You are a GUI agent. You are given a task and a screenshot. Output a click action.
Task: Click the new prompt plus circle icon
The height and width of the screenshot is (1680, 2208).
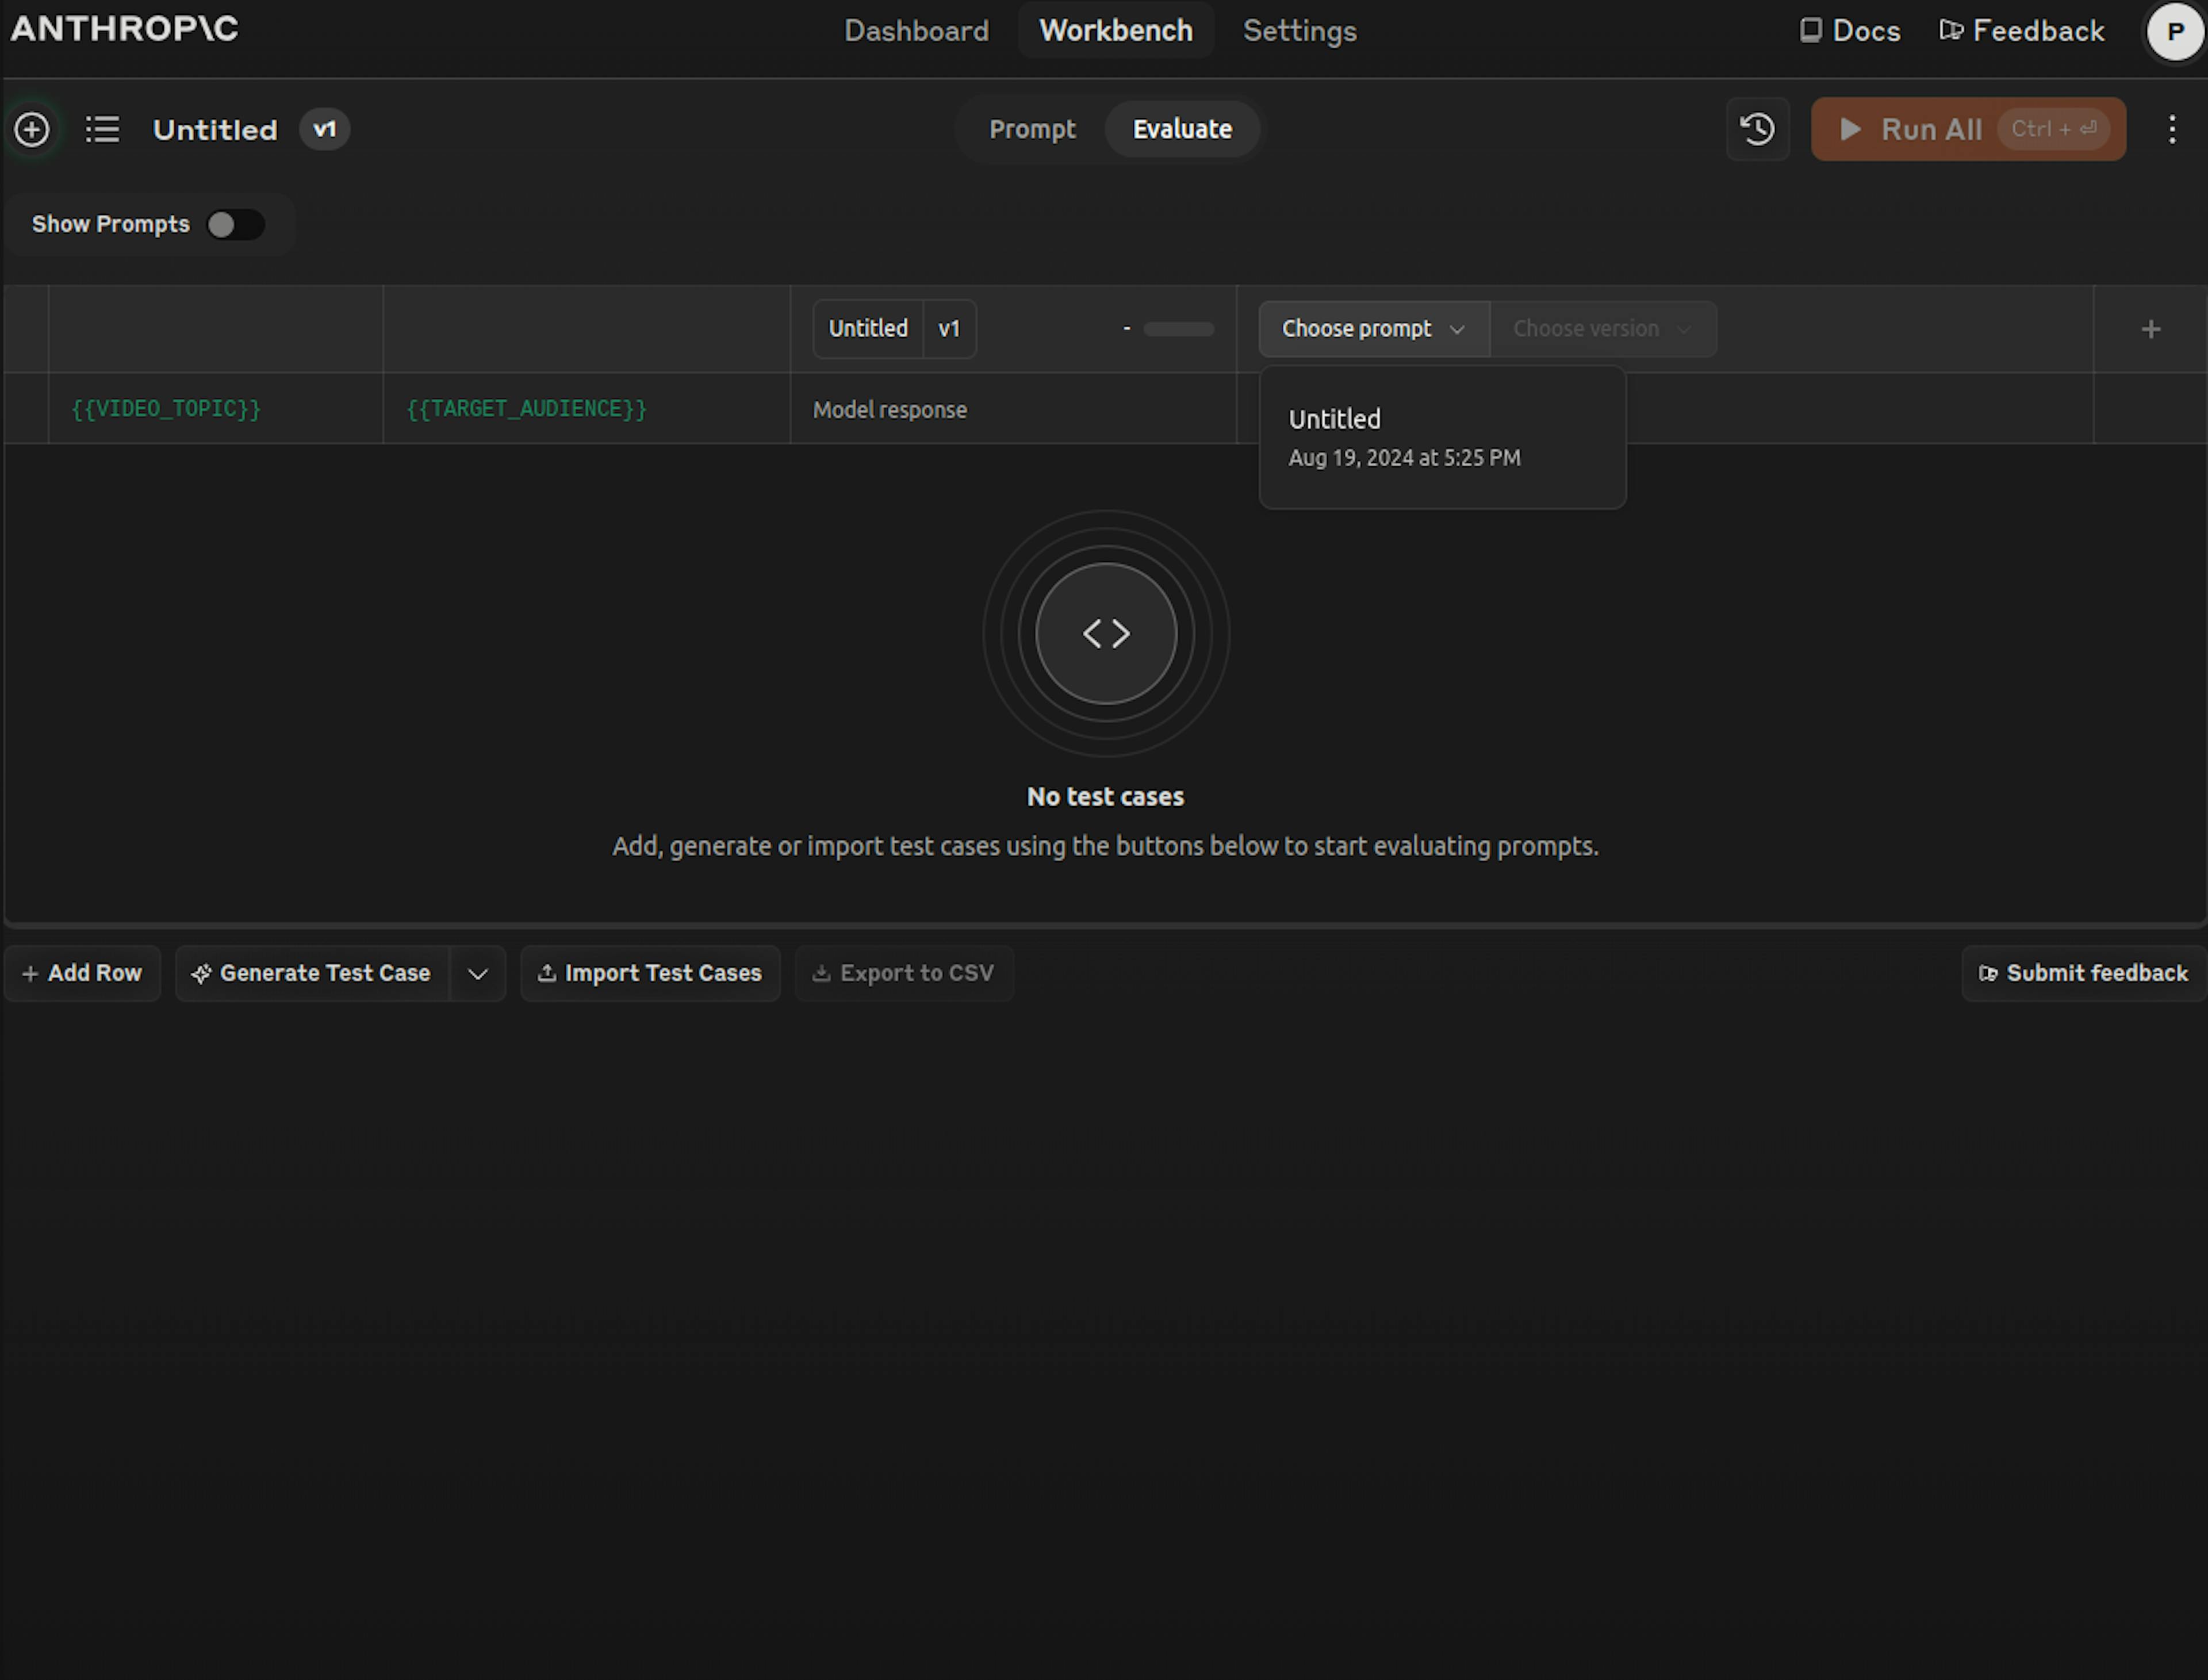tap(32, 129)
